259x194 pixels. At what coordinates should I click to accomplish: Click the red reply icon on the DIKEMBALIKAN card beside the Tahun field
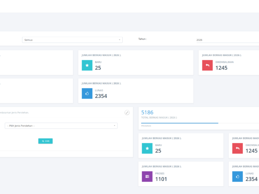[207, 65]
